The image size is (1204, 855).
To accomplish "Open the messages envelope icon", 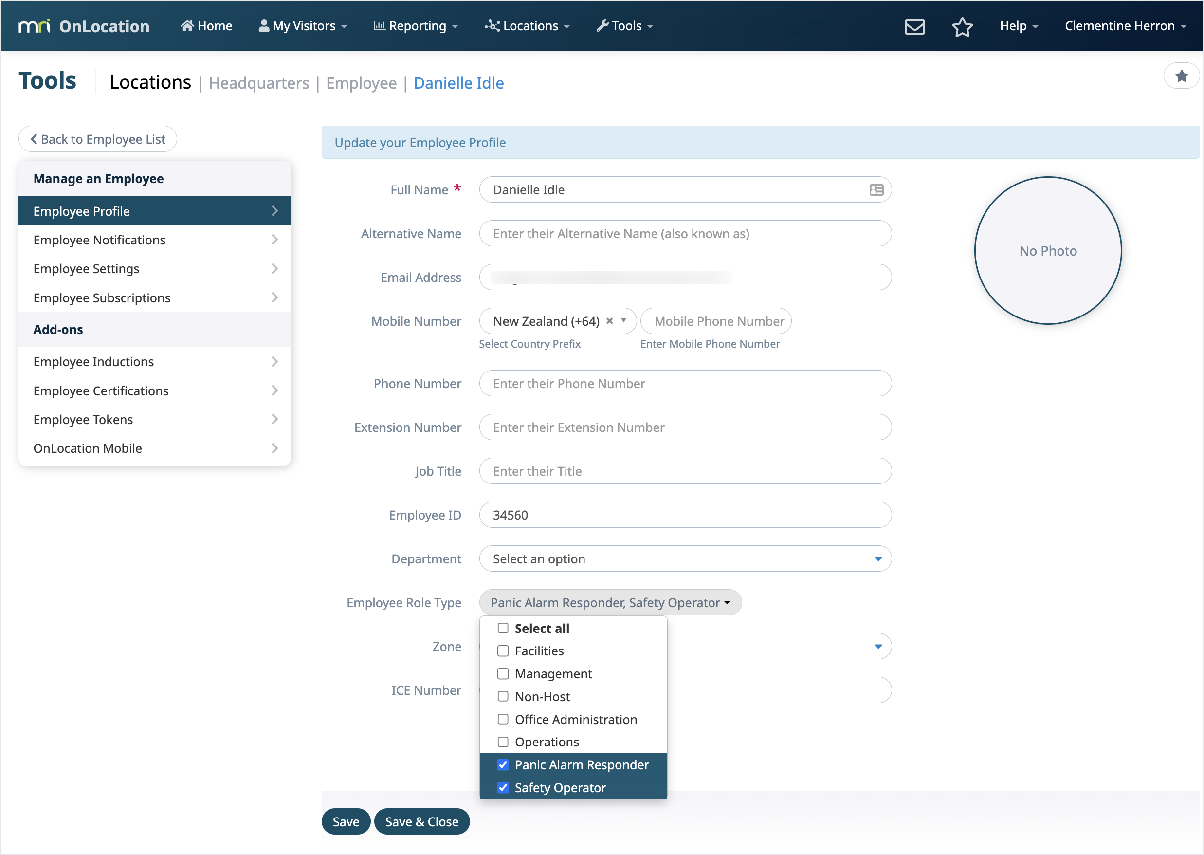I will [x=915, y=27].
